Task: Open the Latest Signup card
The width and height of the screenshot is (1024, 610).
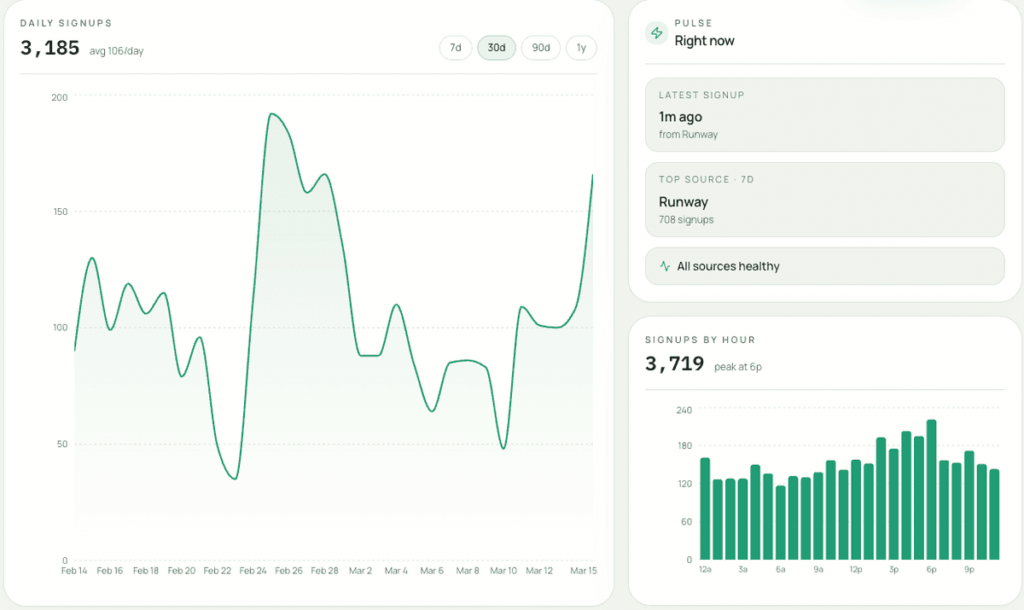Action: (824, 114)
